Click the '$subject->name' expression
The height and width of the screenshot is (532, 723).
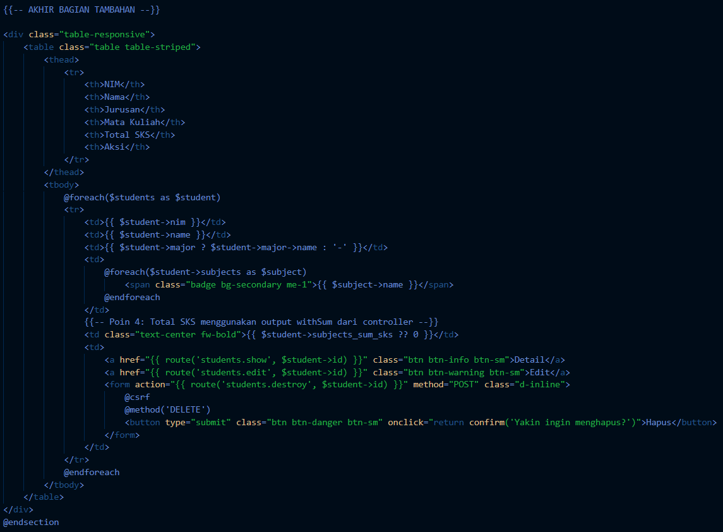click(367, 285)
